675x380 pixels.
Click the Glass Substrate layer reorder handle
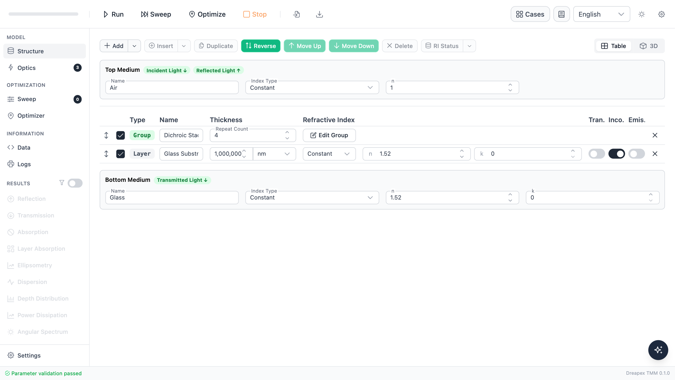106,154
